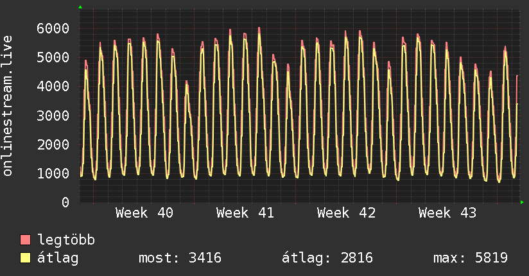
Task: Click the 5000 Y-axis value
Action: tap(53, 57)
